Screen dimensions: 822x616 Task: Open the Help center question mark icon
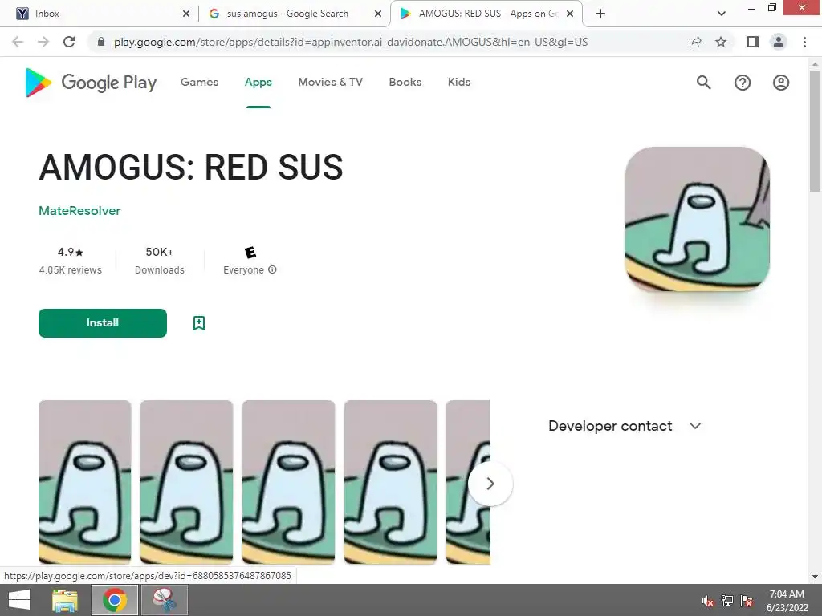(743, 83)
